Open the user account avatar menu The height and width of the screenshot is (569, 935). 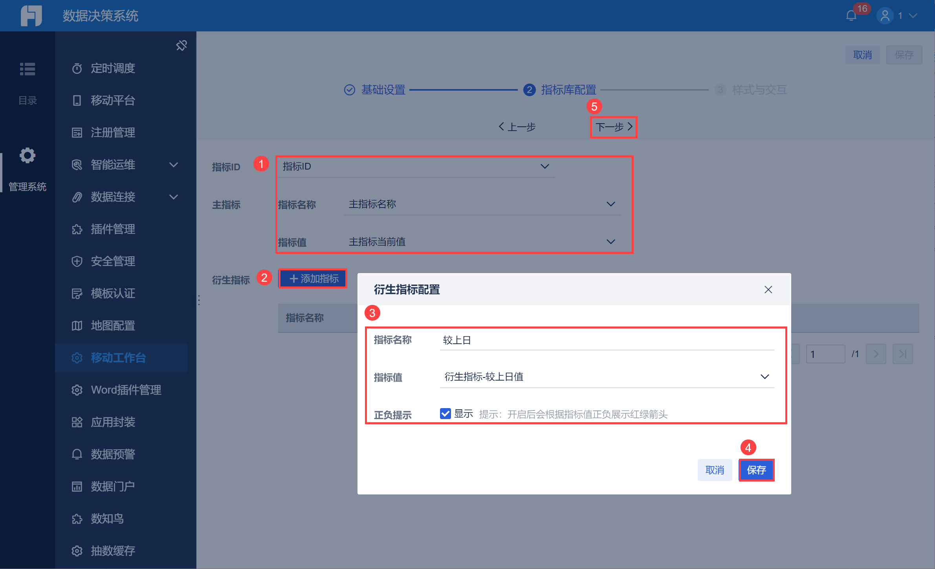pyautogui.click(x=885, y=16)
